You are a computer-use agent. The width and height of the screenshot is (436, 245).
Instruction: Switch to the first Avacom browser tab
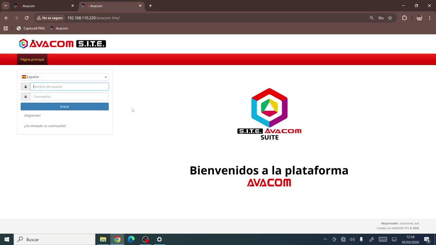click(44, 6)
